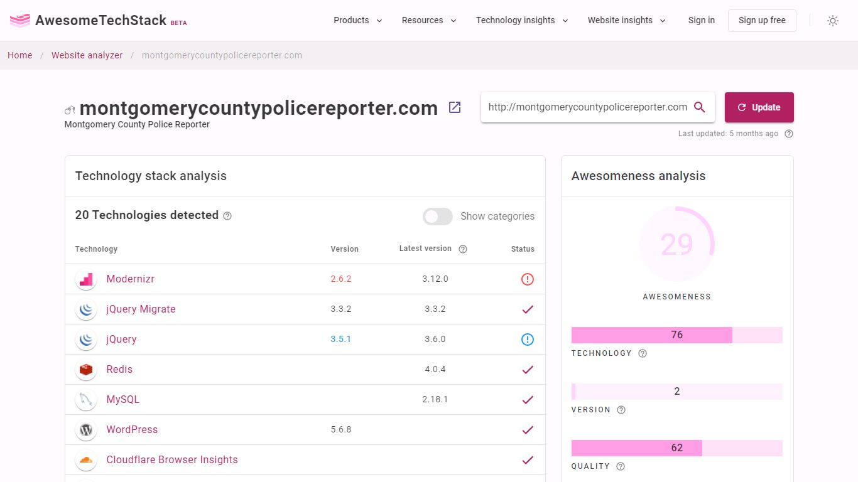Click the Technology score bar showing 76

coord(677,335)
